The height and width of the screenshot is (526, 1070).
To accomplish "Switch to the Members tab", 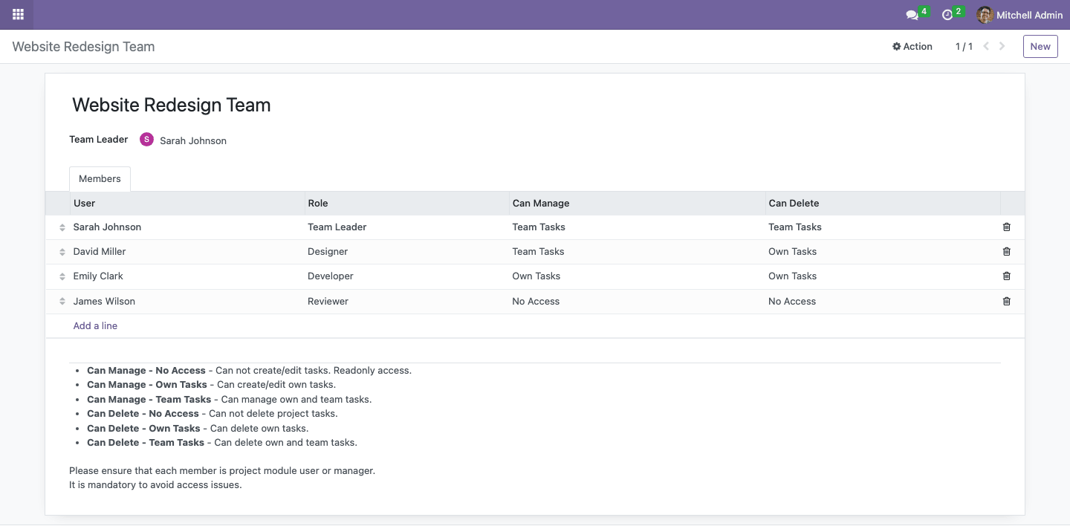I will click(100, 179).
